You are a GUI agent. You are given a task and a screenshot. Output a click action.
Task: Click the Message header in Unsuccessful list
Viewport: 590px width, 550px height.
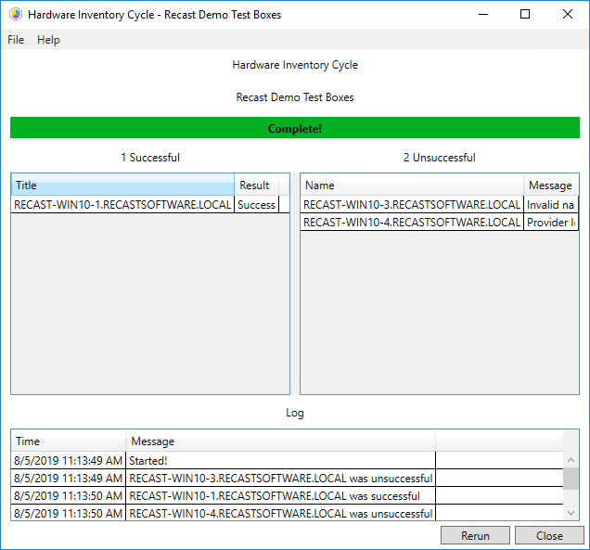[x=551, y=185]
